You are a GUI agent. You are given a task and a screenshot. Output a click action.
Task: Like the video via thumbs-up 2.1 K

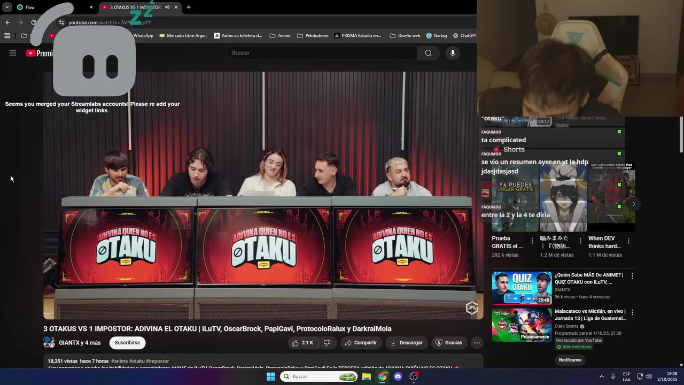302,343
